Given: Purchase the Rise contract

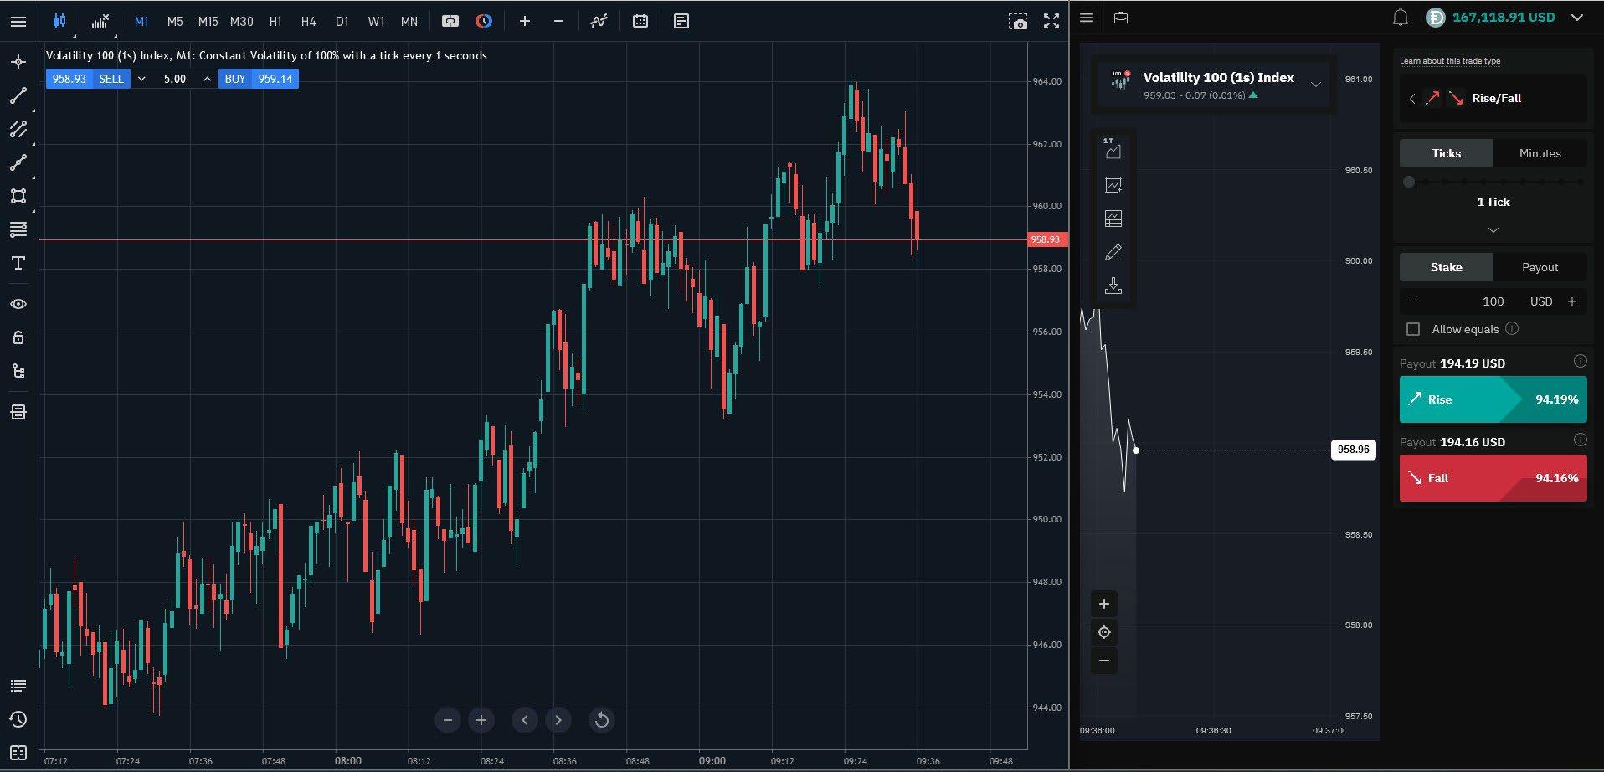Looking at the screenshot, I should 1493,399.
